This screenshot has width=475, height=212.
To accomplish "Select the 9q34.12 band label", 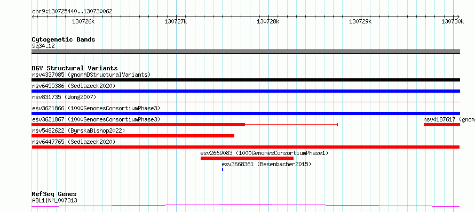I will click(43, 46).
